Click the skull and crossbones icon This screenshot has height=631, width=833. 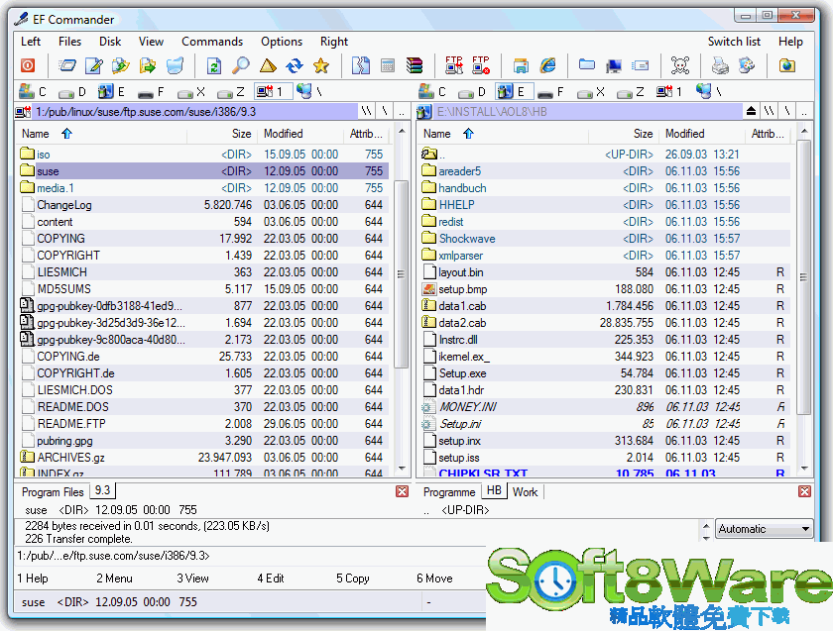pyautogui.click(x=680, y=65)
